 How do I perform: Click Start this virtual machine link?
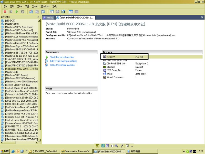point(62,57)
